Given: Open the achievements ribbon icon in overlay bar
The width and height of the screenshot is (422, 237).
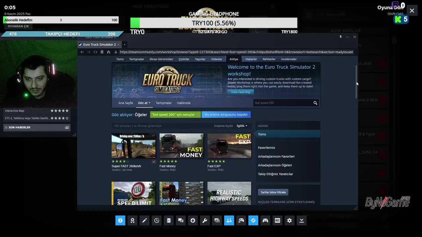Looking at the screenshot, I should (132, 221).
